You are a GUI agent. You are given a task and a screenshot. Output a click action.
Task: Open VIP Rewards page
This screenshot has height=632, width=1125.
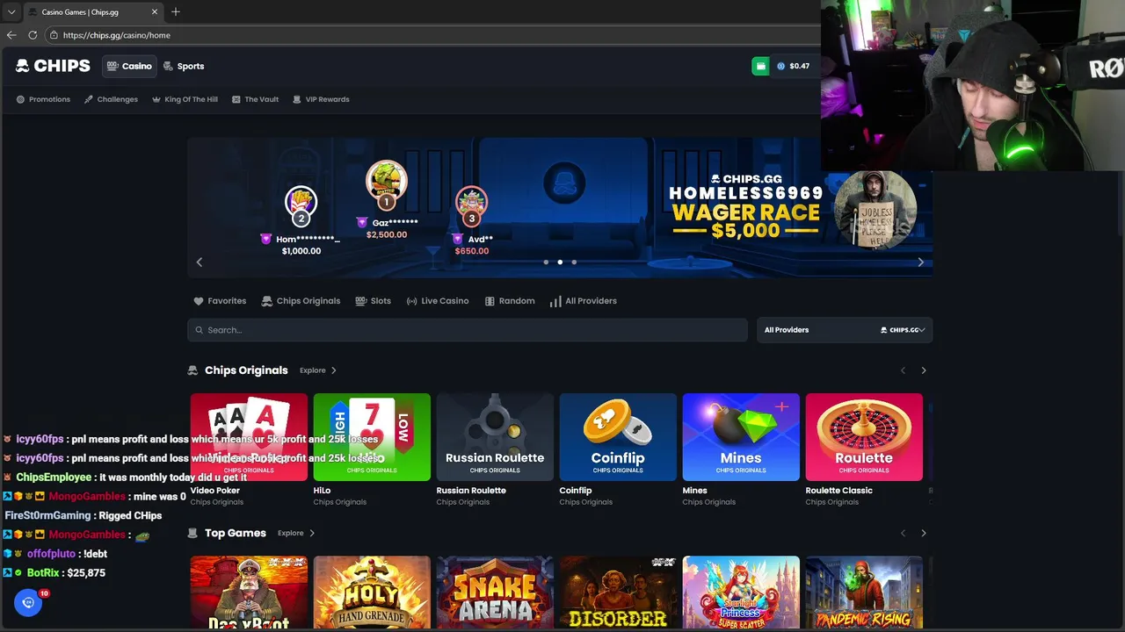pos(321,99)
